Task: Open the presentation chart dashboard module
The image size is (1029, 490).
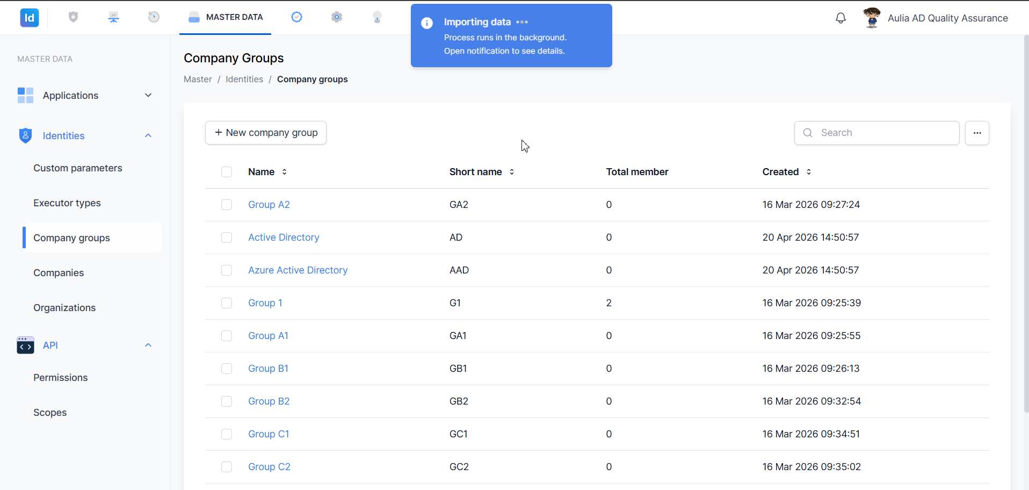Action: pyautogui.click(x=113, y=17)
